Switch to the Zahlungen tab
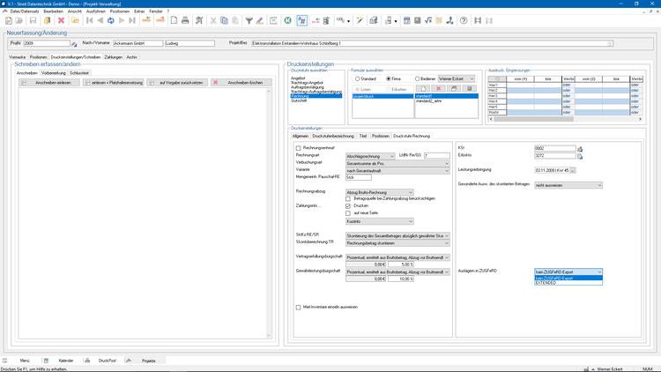 114,56
